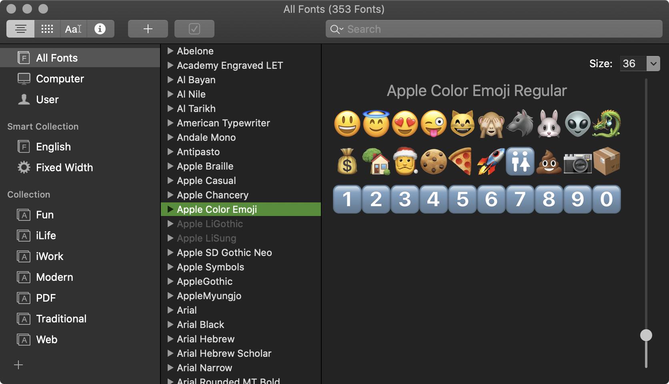Select the disabled Apple LiSung font

[241, 238]
